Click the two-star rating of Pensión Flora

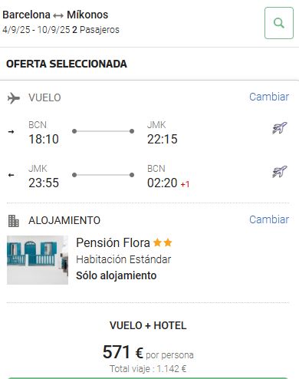click(163, 242)
